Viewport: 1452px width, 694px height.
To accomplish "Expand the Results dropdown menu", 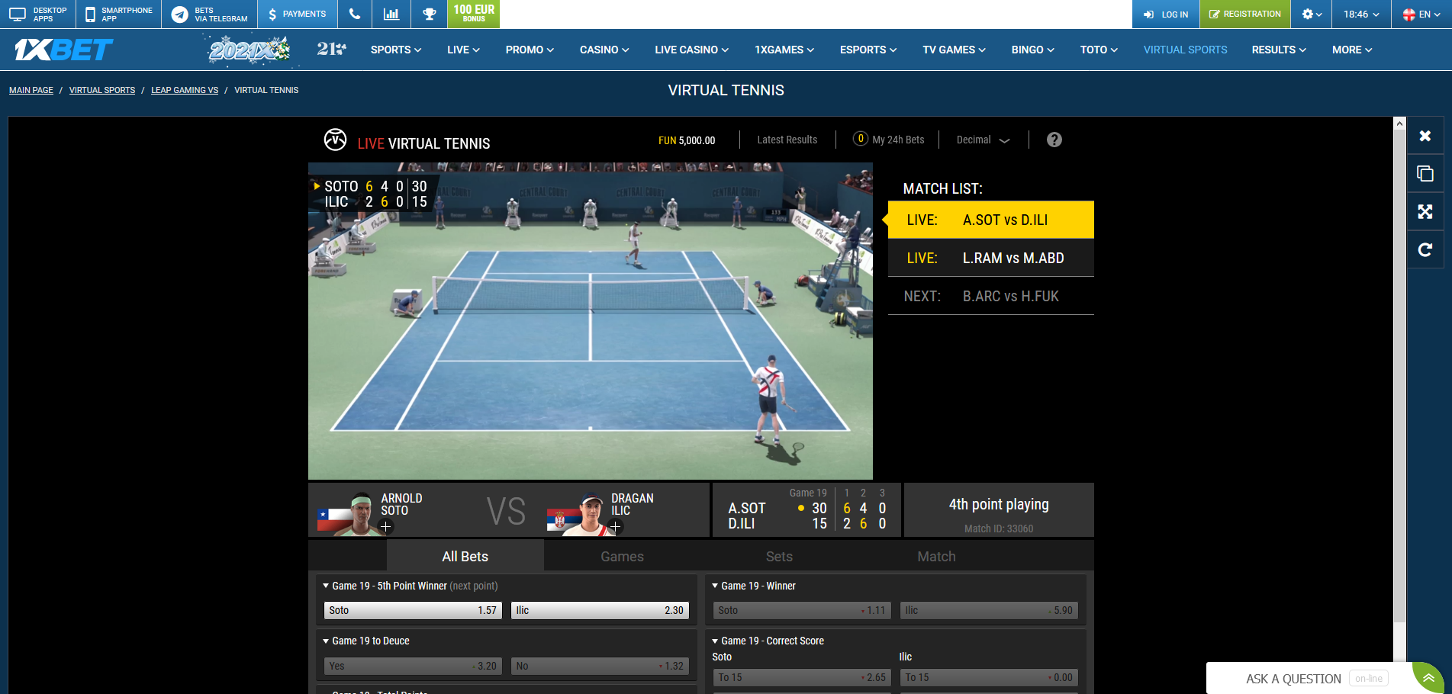I will (1279, 50).
